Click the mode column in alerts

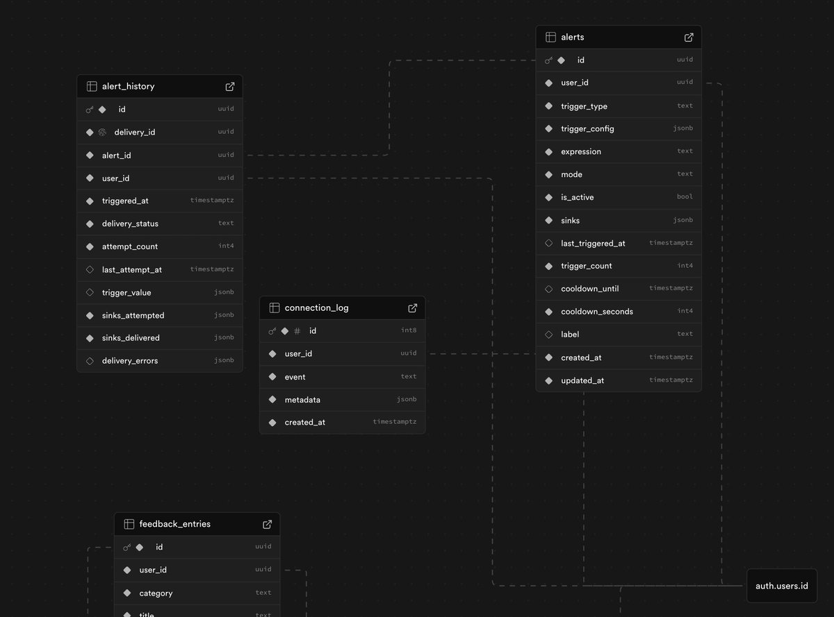[x=572, y=175]
